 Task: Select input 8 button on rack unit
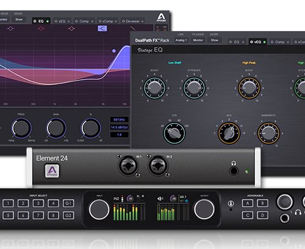click(x=53, y=216)
